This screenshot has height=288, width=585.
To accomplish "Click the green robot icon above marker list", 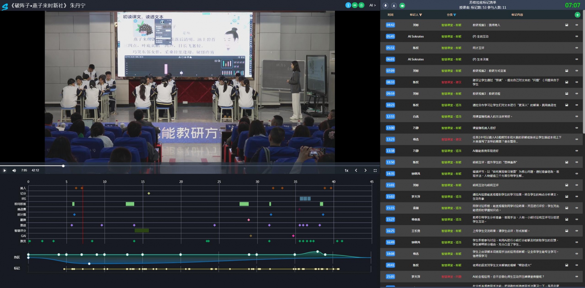I will tap(402, 5).
